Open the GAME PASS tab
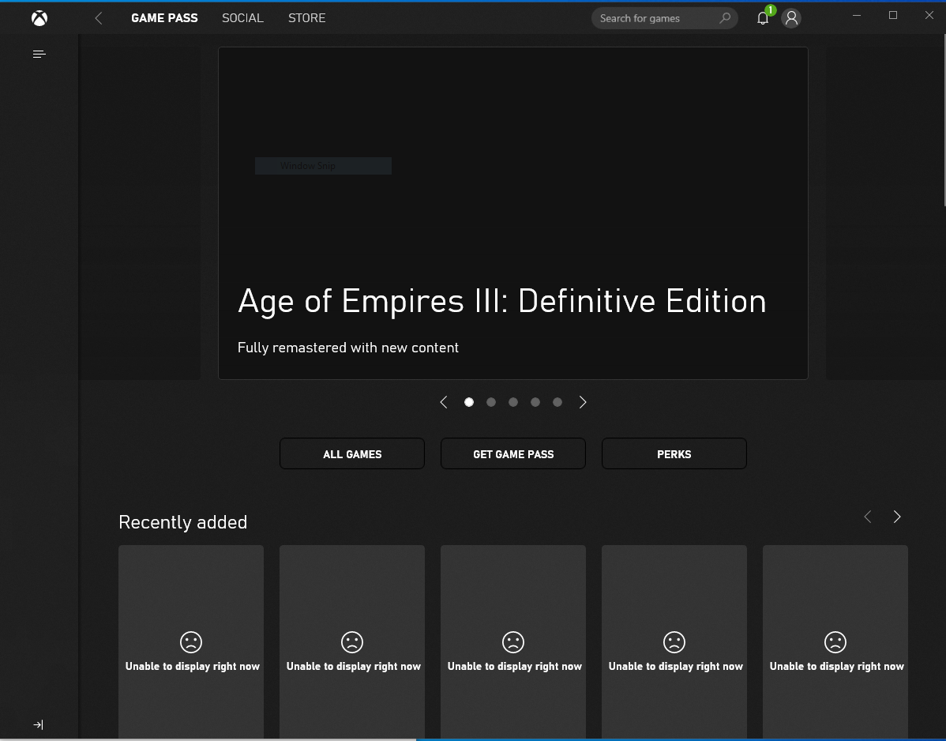 click(164, 18)
